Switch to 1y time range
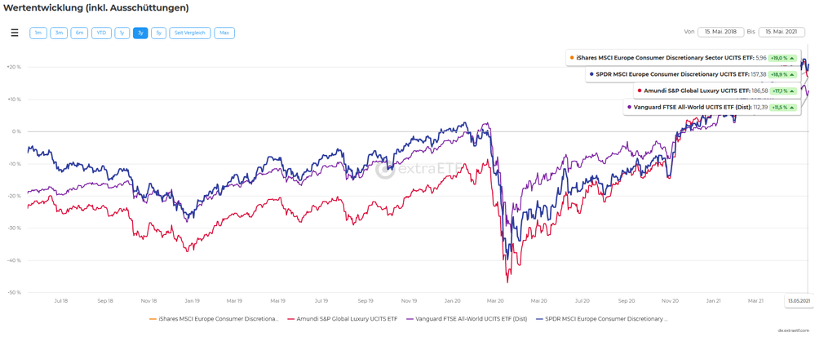Image resolution: width=815 pixels, height=337 pixels. 122,33
